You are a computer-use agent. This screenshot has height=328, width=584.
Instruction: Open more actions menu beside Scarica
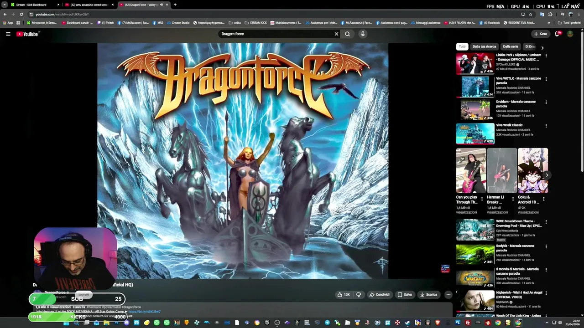click(448, 295)
